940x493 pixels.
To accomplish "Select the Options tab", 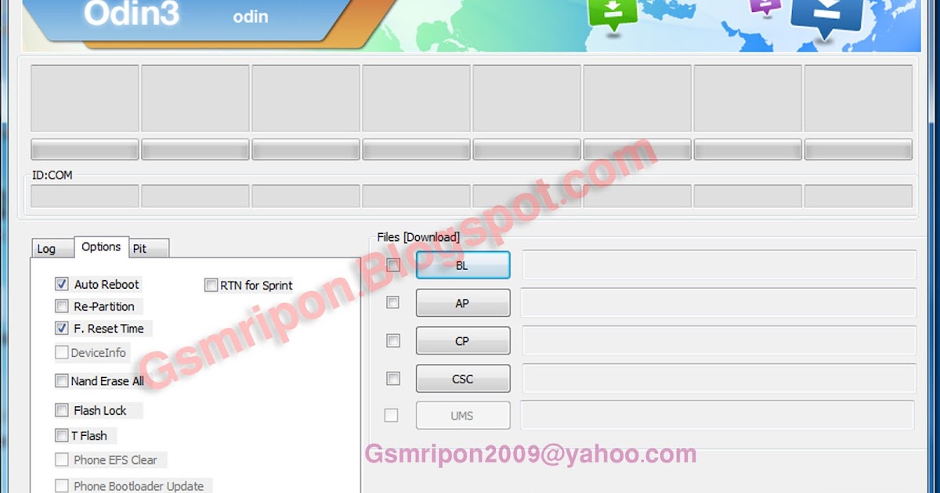I will (x=101, y=246).
